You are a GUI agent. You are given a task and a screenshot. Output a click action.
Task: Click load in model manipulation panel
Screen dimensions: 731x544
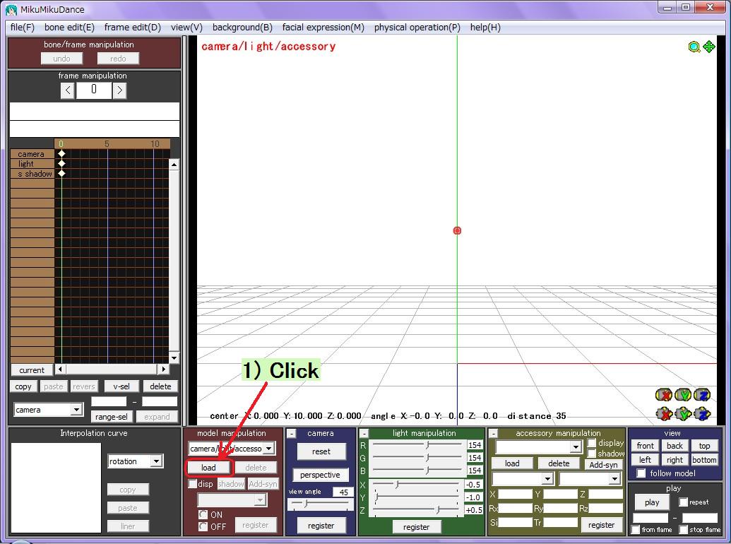[208, 468]
